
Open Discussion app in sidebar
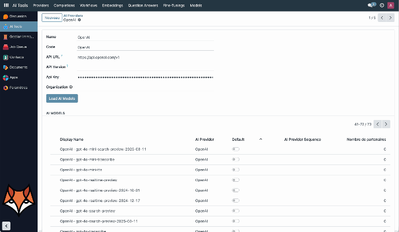pos(19,16)
